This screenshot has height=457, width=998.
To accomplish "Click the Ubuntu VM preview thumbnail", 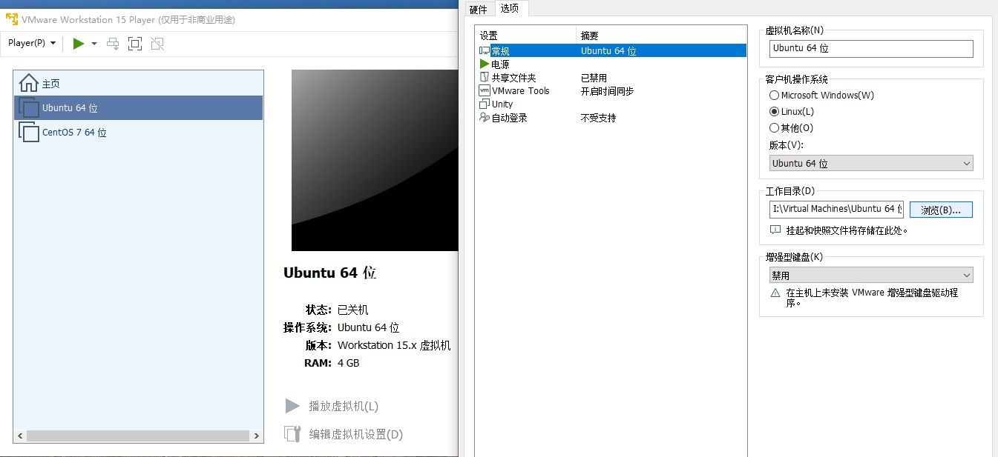I will click(x=375, y=161).
